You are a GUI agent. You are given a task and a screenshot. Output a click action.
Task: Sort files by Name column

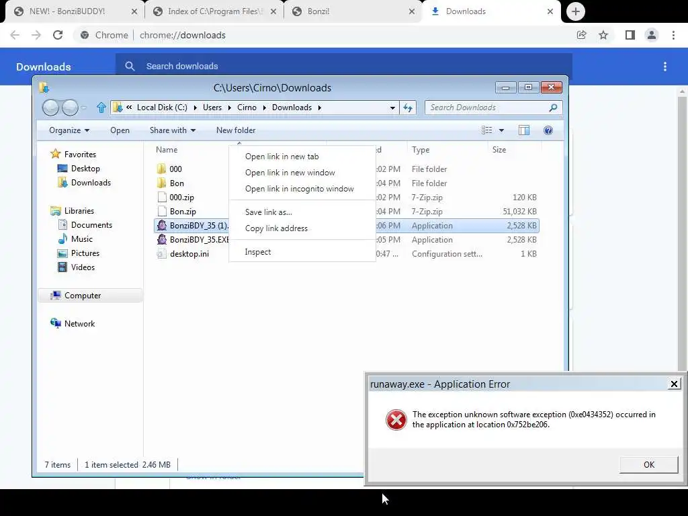[x=167, y=150]
